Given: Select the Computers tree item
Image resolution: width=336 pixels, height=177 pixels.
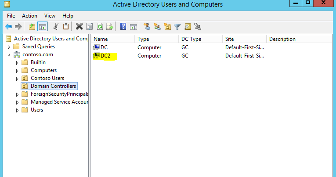Looking at the screenshot, I should point(44,70).
